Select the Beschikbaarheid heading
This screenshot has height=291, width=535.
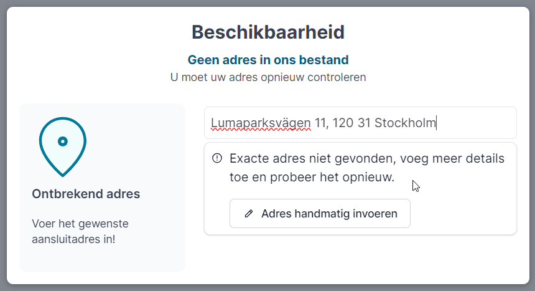pos(267,32)
